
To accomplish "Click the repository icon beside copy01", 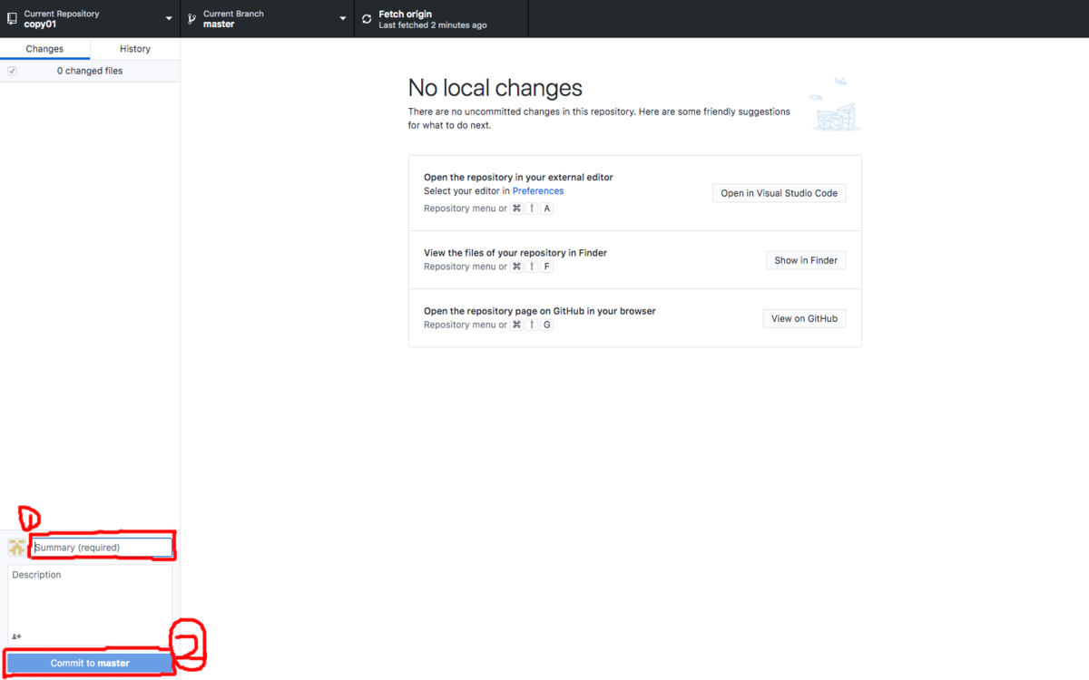I will coord(12,19).
